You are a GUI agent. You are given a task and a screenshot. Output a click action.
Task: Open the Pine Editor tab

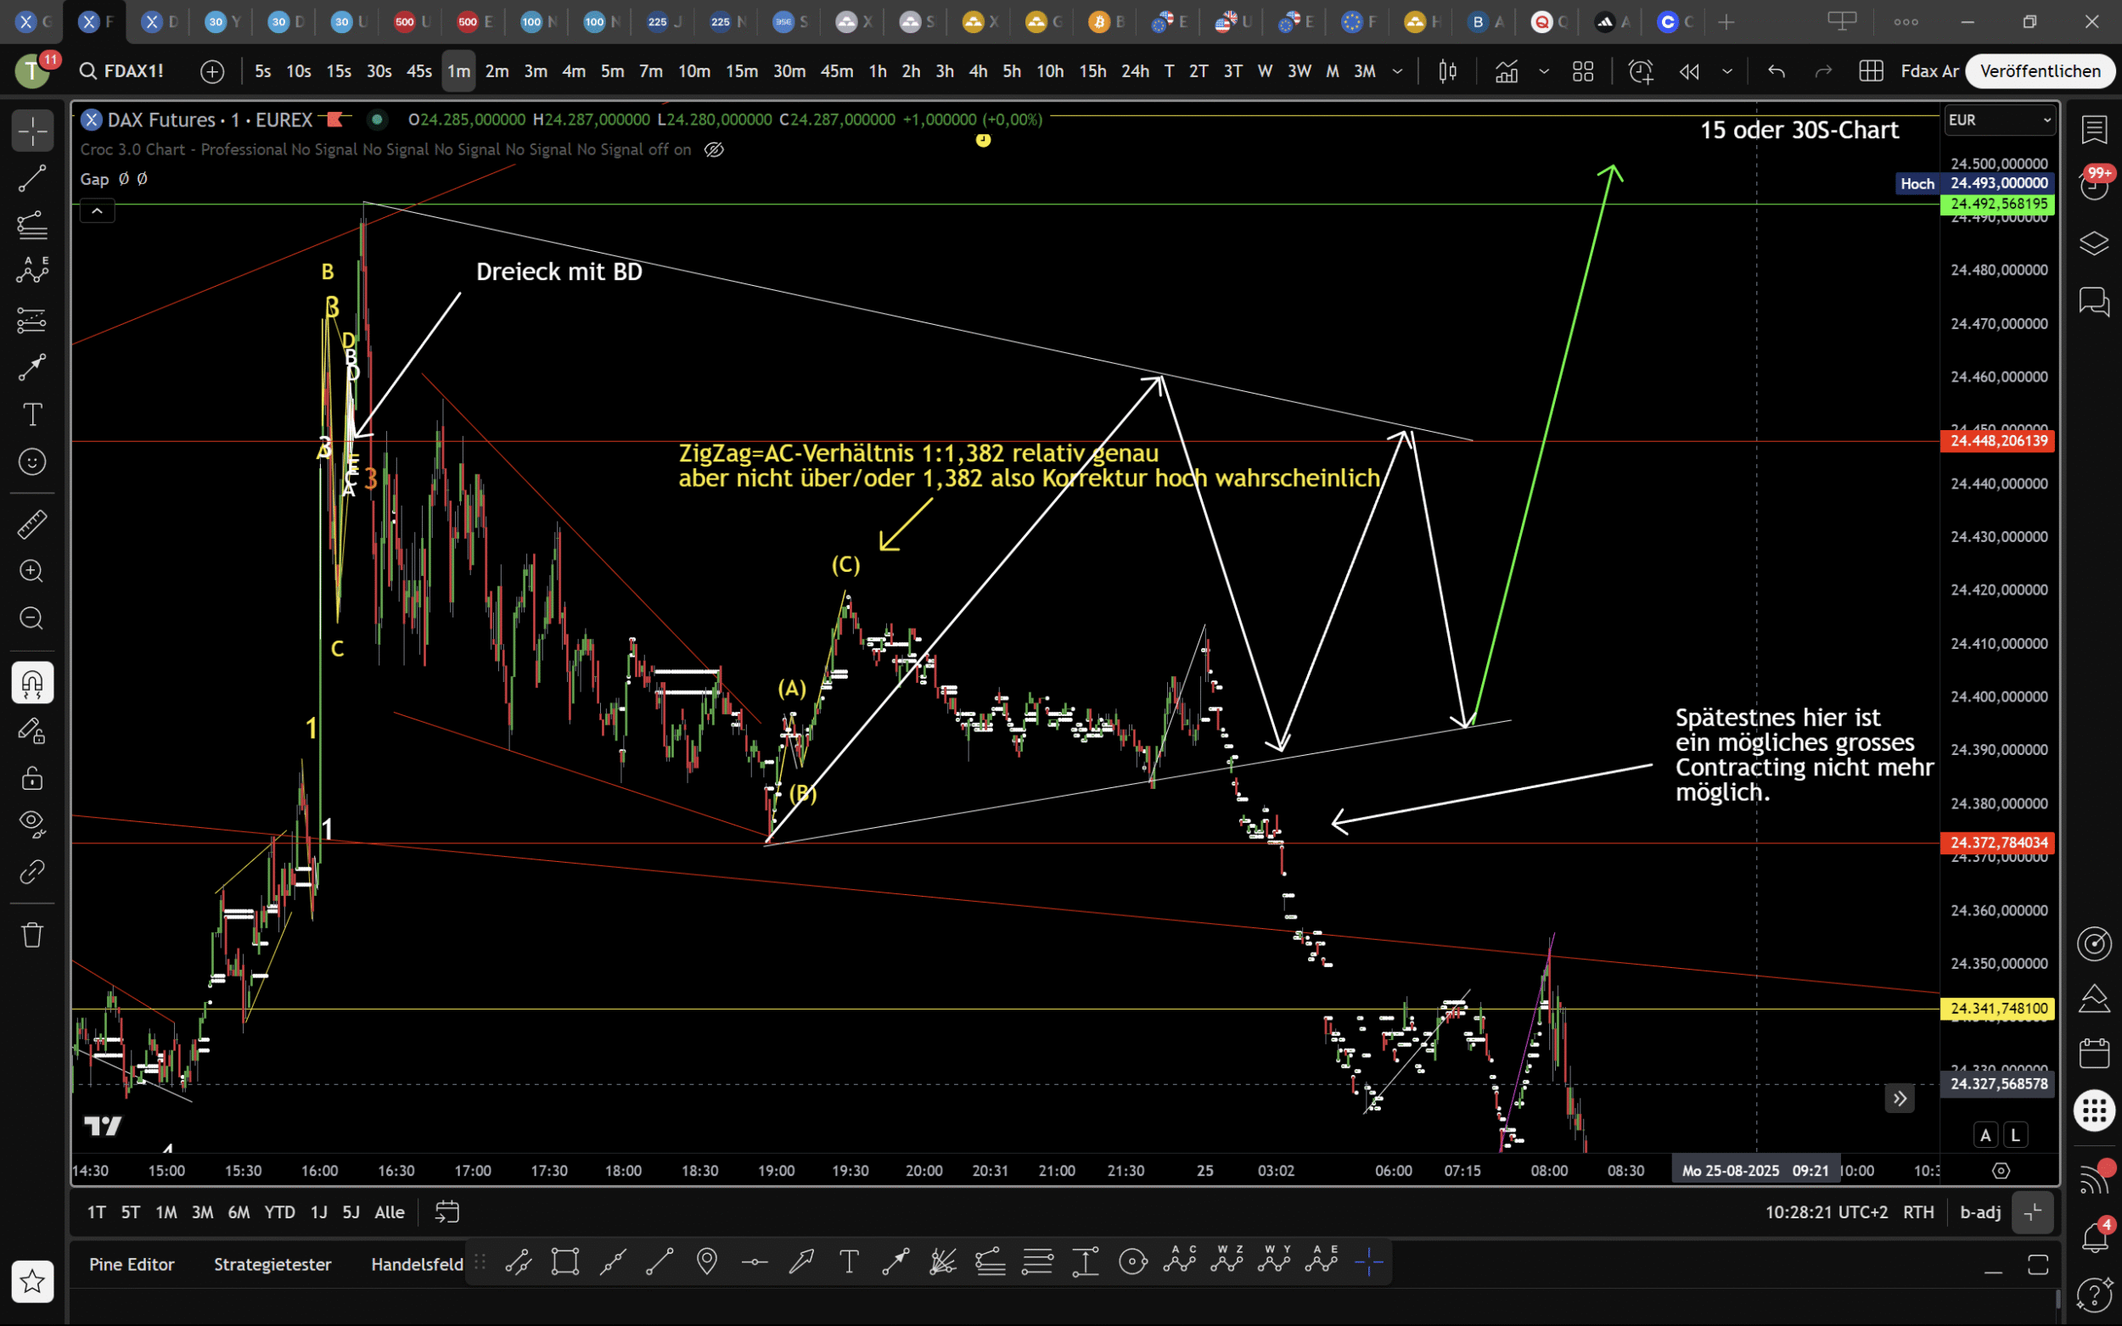[132, 1264]
